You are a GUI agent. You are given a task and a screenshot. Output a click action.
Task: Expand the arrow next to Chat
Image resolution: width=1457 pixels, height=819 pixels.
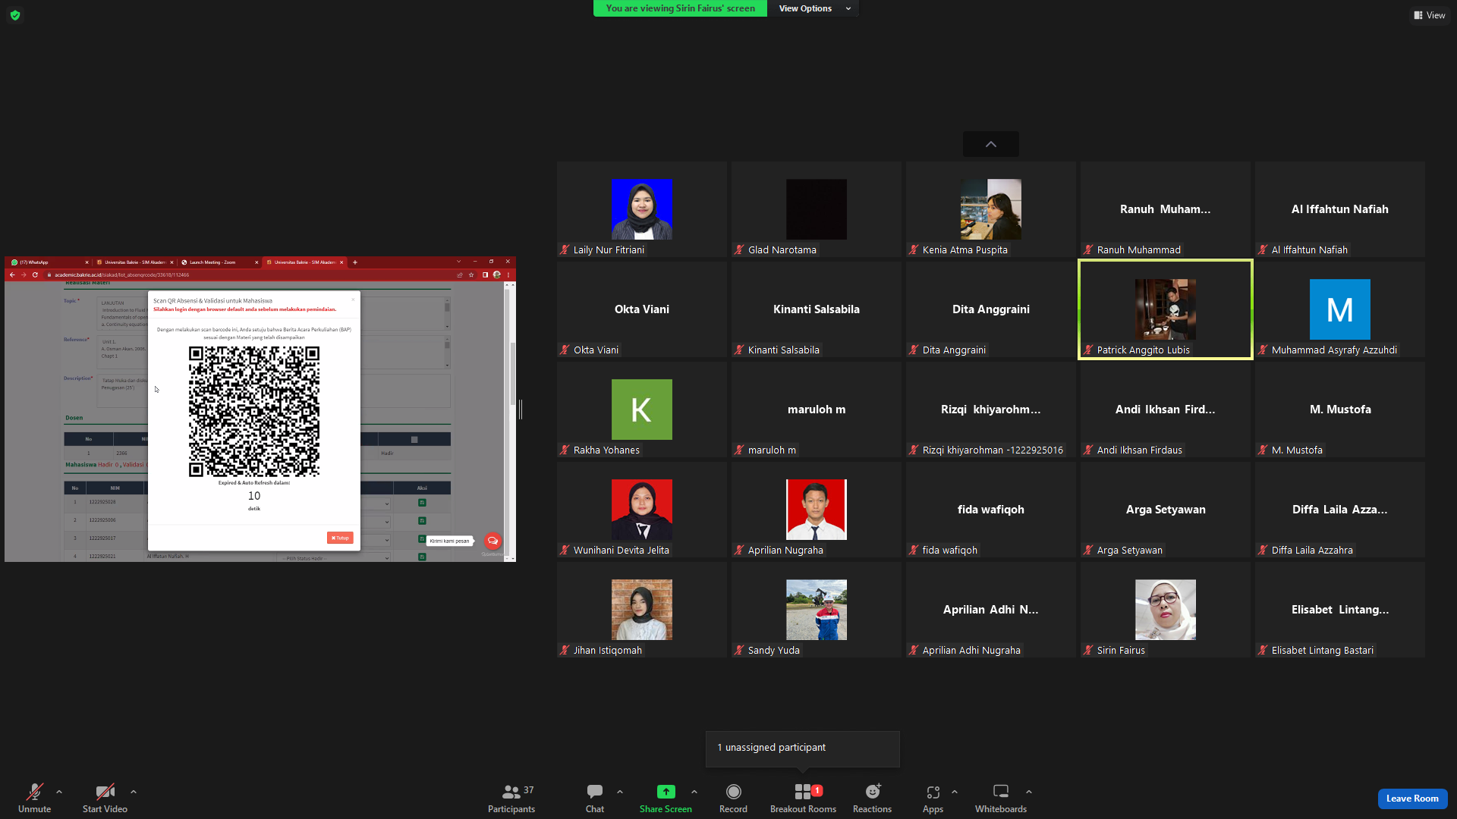(620, 792)
